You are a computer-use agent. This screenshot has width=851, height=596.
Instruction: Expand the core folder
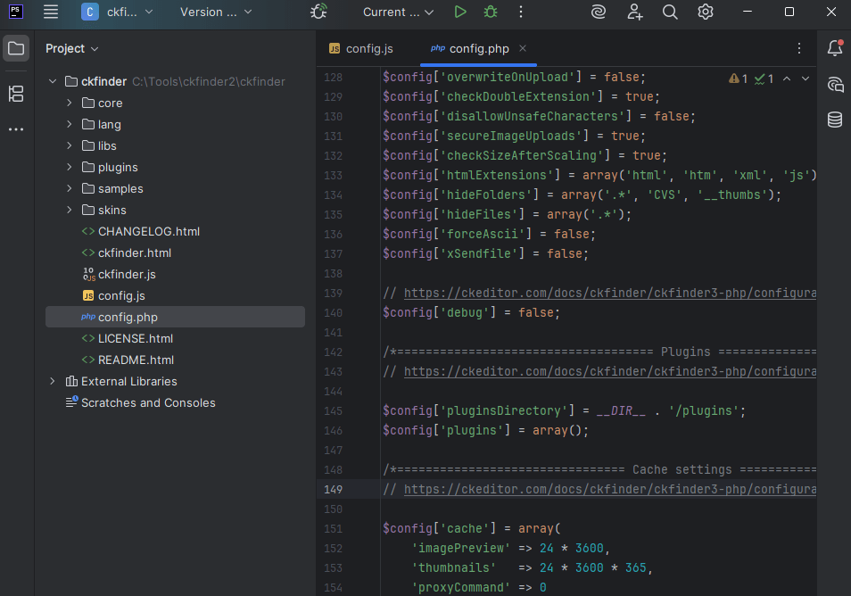(x=69, y=103)
